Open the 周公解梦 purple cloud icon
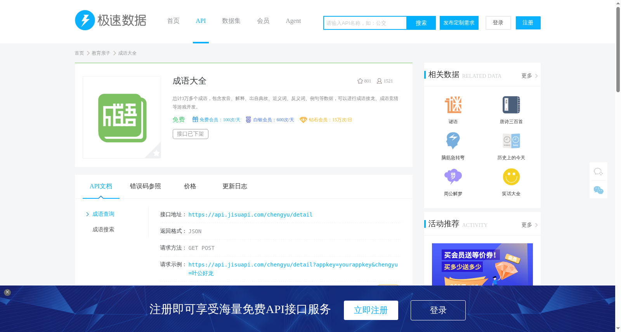The height and width of the screenshot is (332, 621). click(x=453, y=177)
